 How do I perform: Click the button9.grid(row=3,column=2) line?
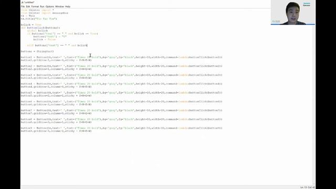[56, 131]
